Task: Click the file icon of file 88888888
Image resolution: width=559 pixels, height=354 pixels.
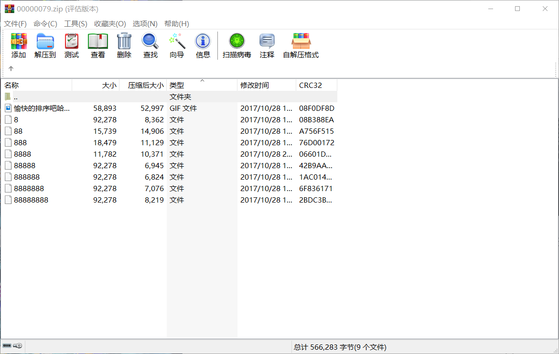Action: tap(8, 200)
